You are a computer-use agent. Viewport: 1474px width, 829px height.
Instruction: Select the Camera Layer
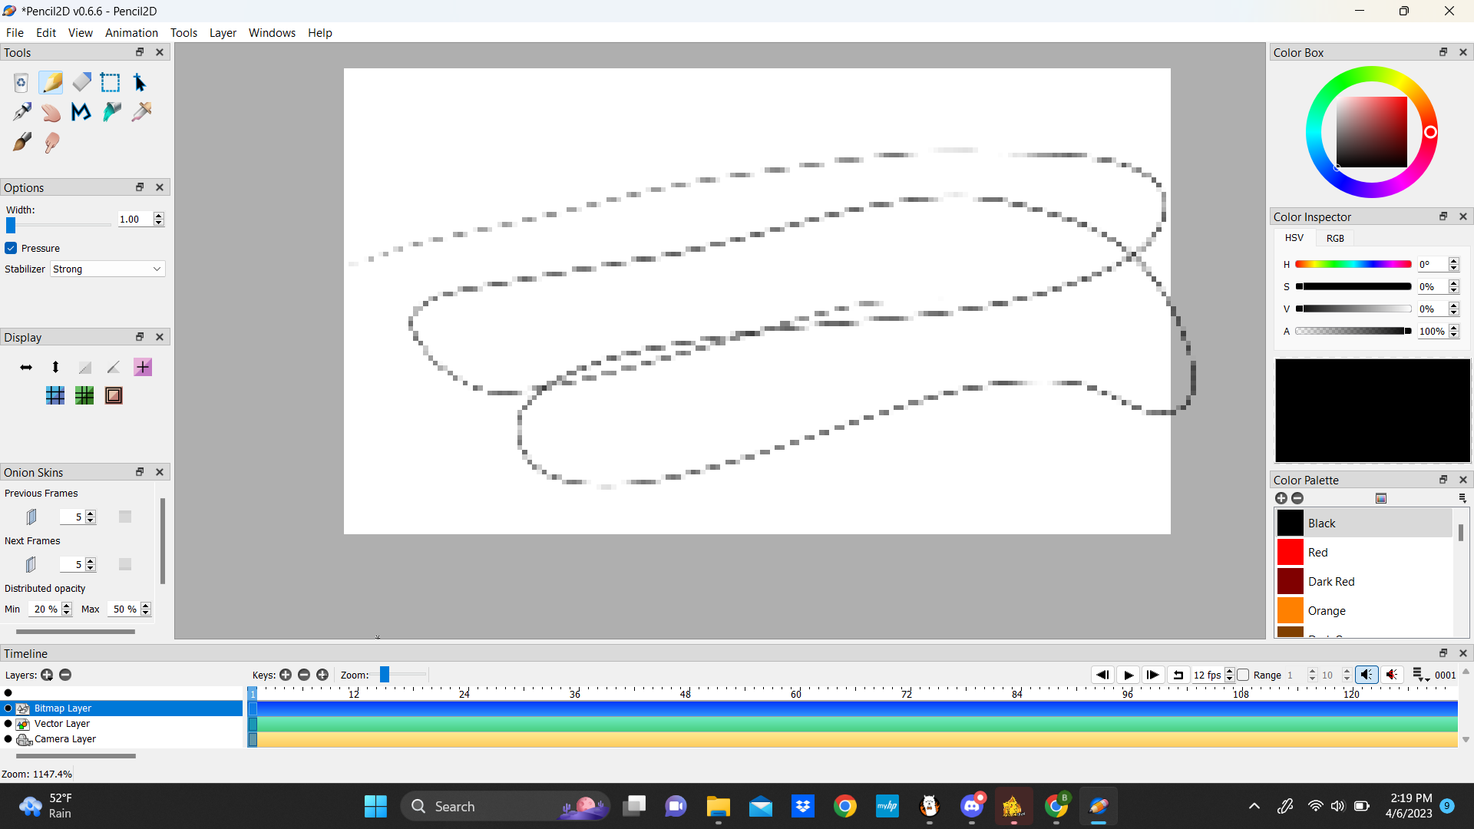coord(65,739)
